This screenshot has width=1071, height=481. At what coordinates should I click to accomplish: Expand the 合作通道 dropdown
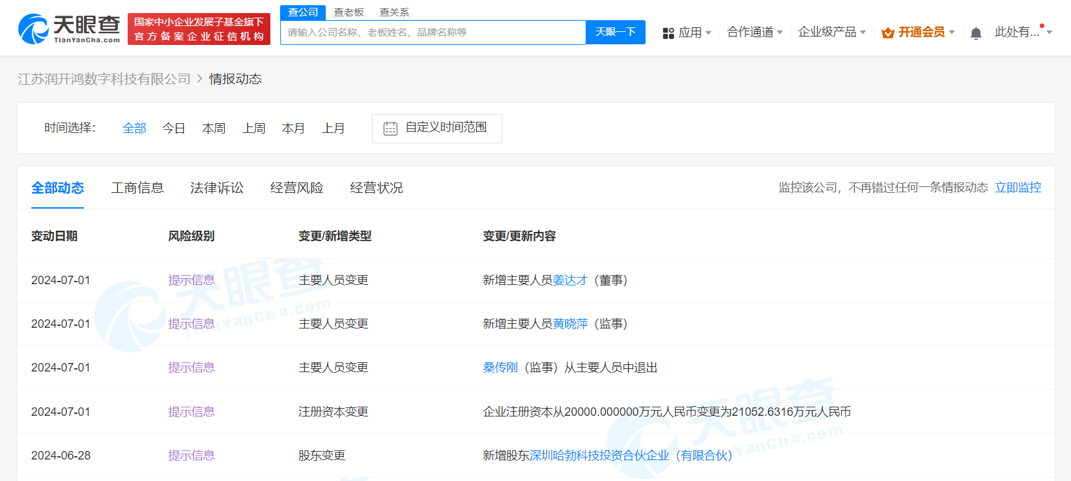click(754, 32)
